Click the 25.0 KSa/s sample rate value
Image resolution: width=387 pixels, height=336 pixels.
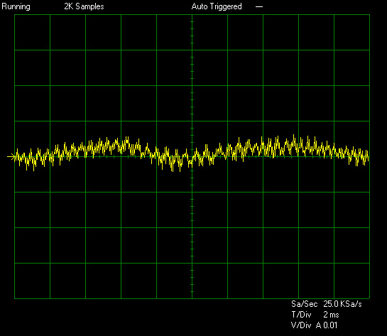342,303
